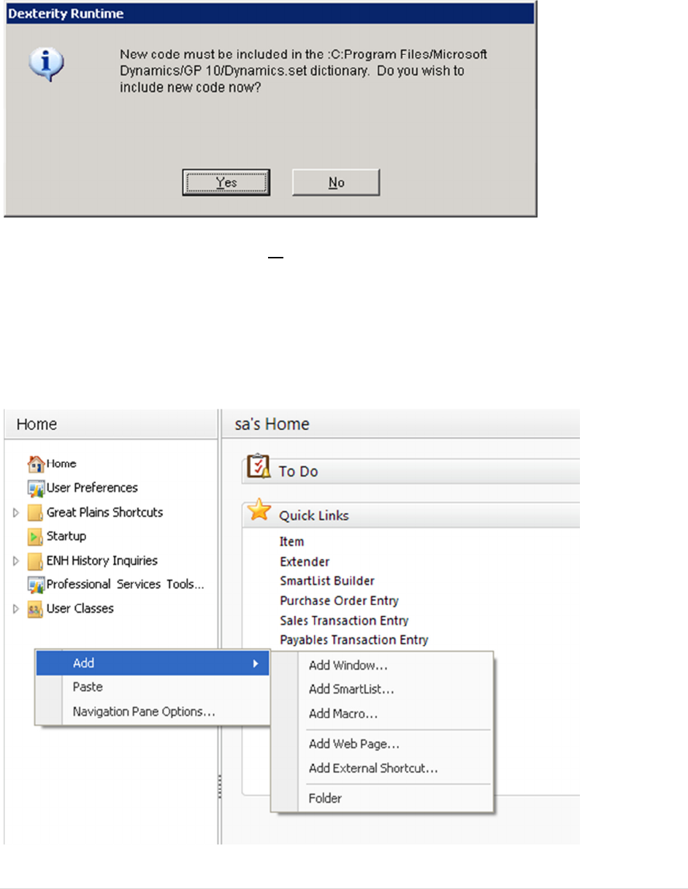This screenshot has height=889, width=688.
Task: Expand the ENH History Inquiries folder
Action: pos(16,561)
